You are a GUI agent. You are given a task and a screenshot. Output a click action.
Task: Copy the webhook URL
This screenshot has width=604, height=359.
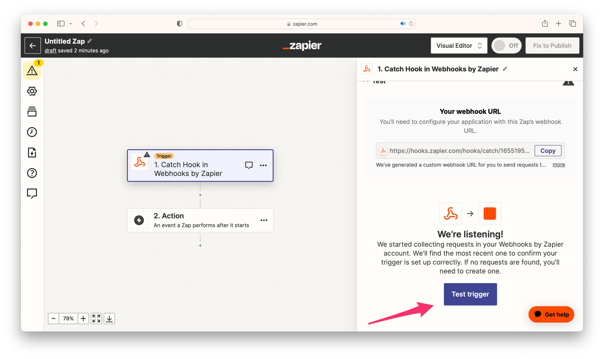(x=548, y=151)
